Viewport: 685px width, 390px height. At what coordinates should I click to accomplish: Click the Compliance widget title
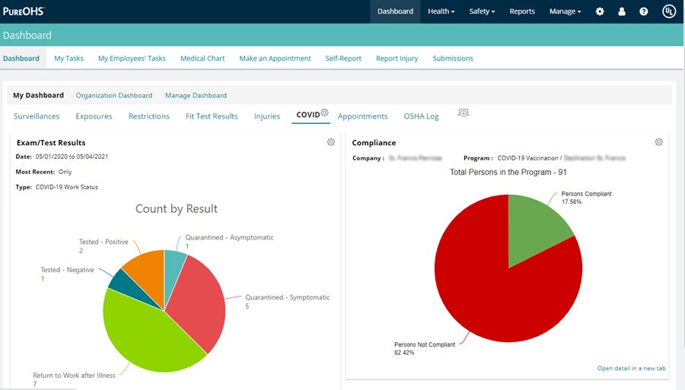pyautogui.click(x=374, y=143)
